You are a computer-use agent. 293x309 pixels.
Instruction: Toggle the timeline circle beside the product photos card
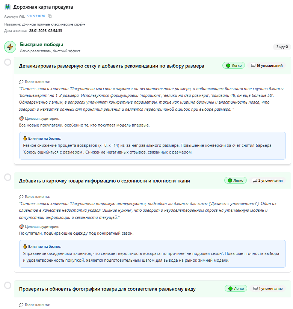(8, 285)
